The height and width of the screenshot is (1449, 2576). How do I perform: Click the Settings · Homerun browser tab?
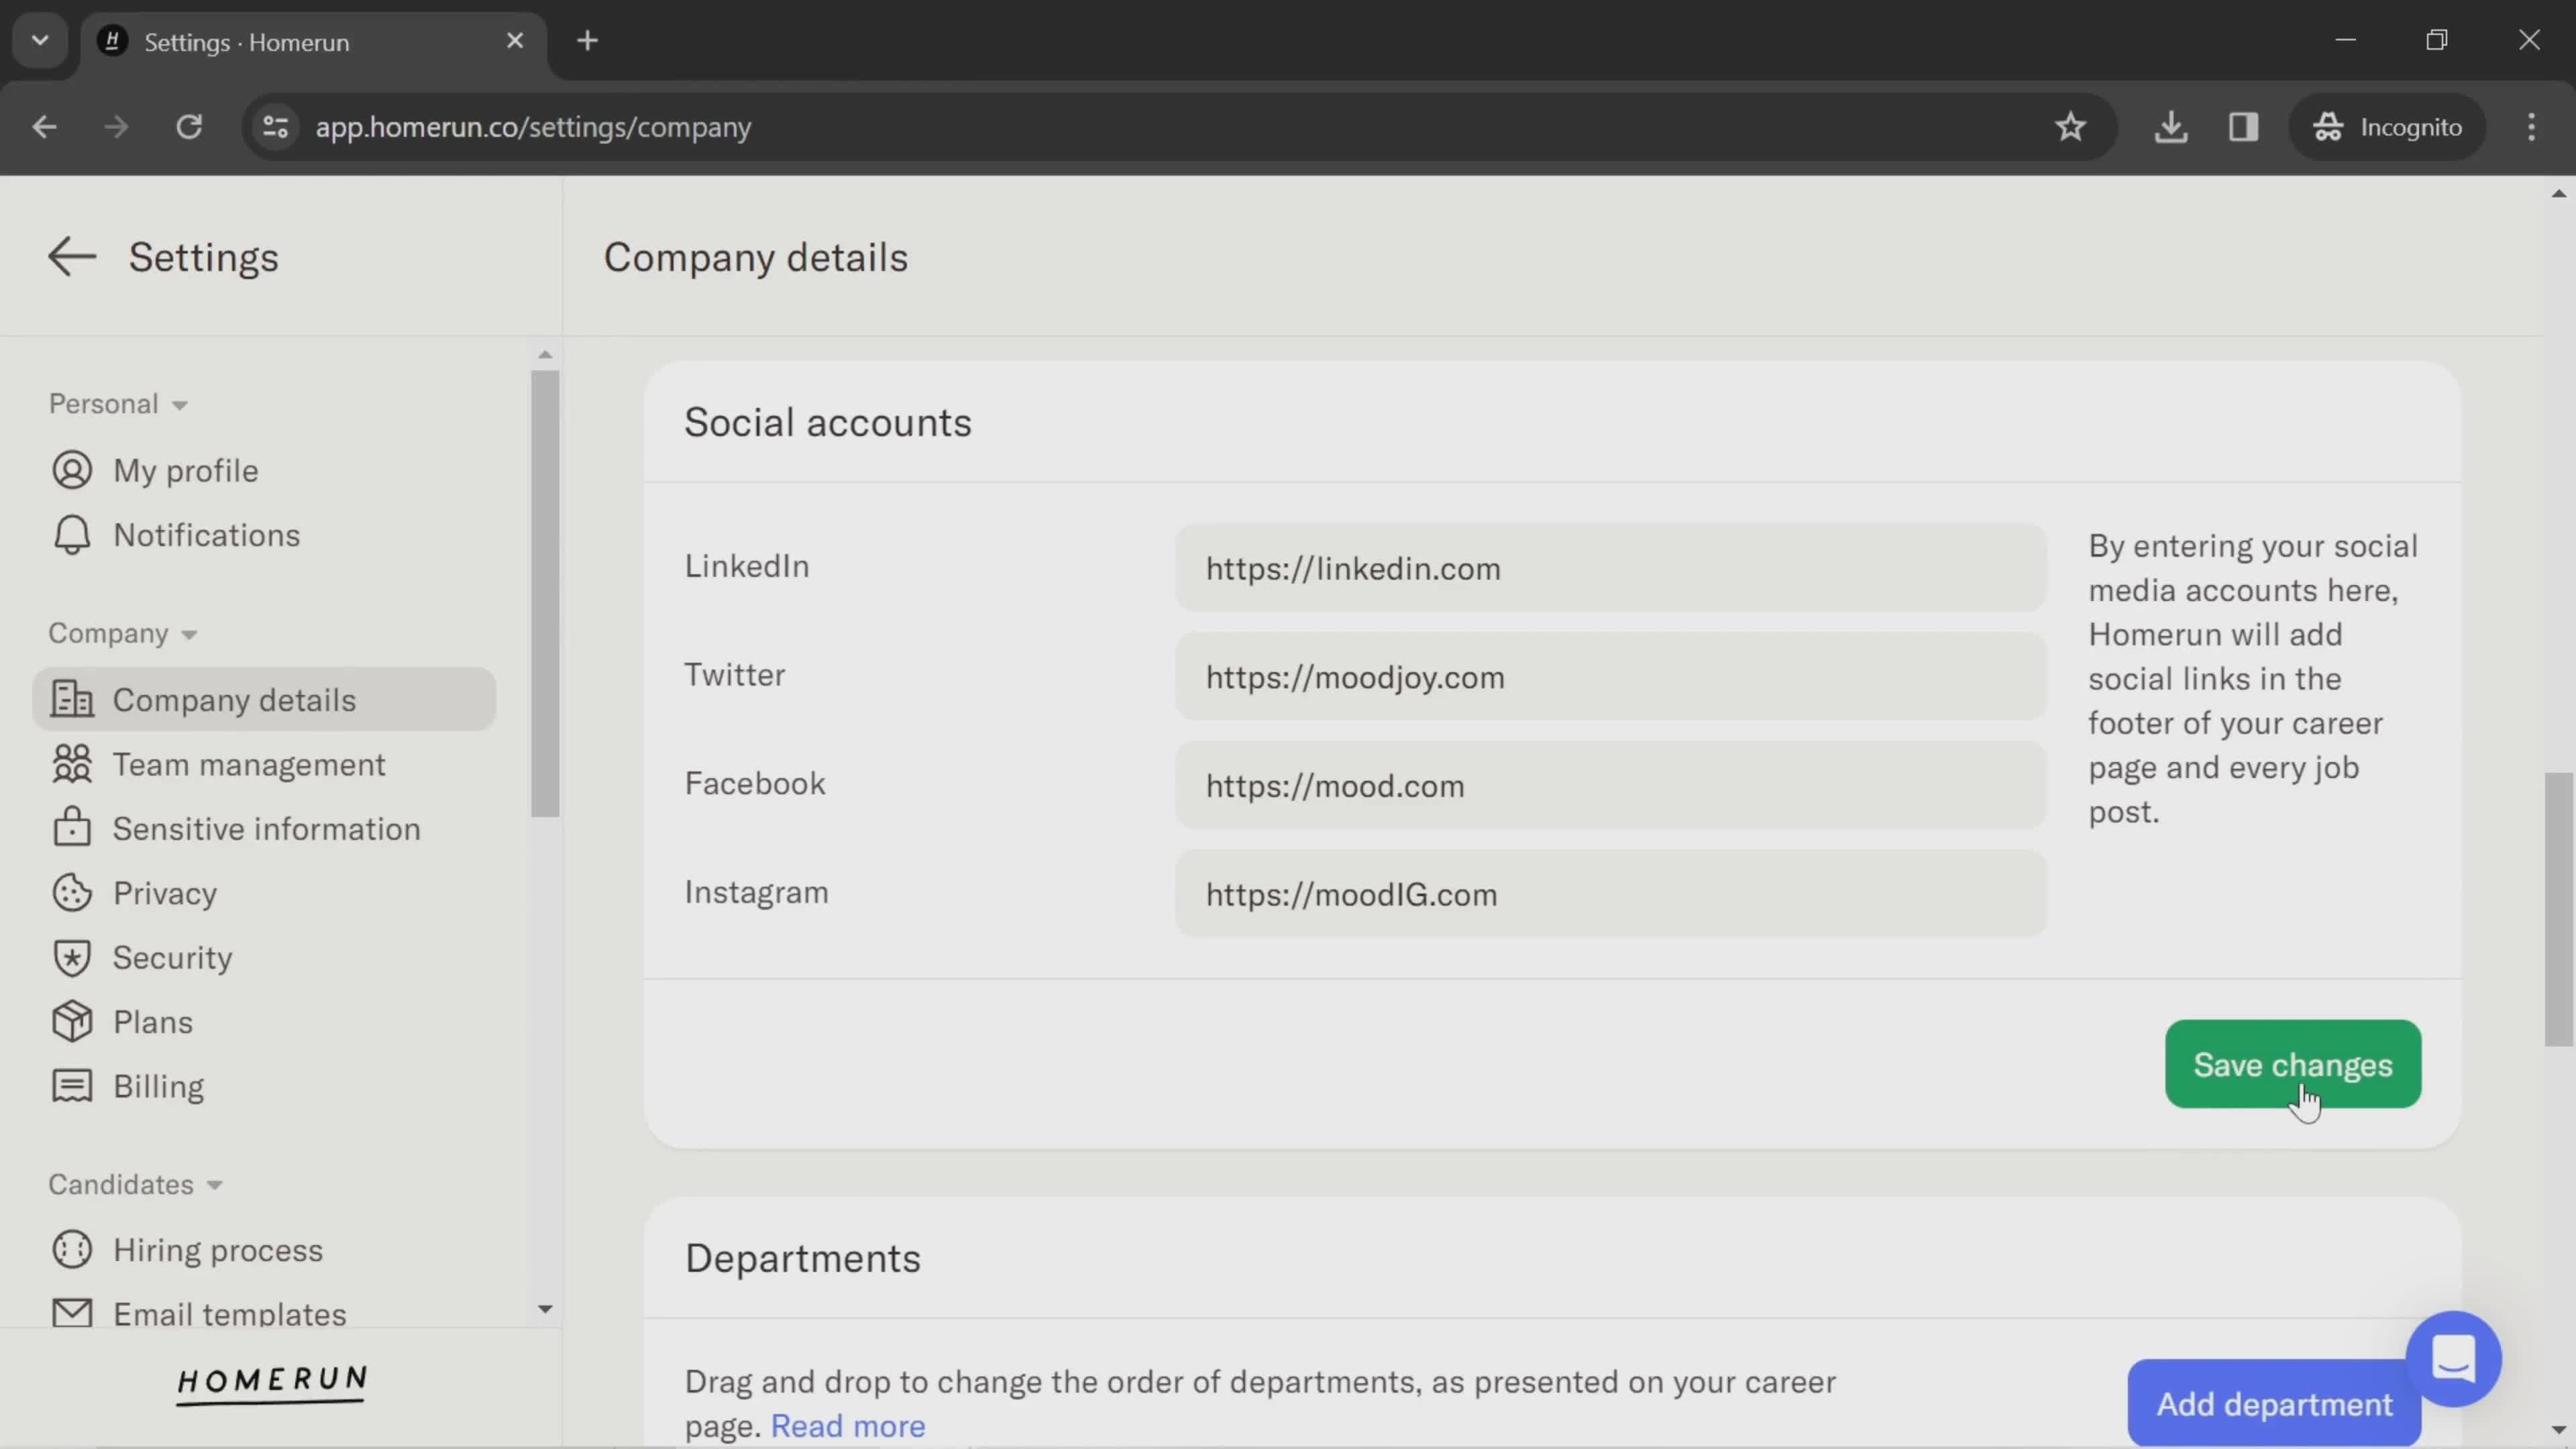314,41
